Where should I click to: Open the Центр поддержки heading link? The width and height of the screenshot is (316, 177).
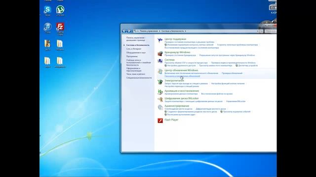175,39
